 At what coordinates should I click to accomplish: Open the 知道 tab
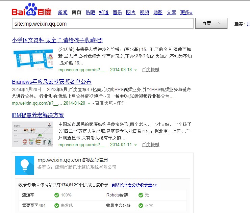click(x=104, y=12)
